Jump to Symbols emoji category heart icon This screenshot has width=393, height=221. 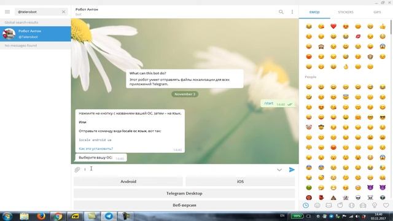386,206
